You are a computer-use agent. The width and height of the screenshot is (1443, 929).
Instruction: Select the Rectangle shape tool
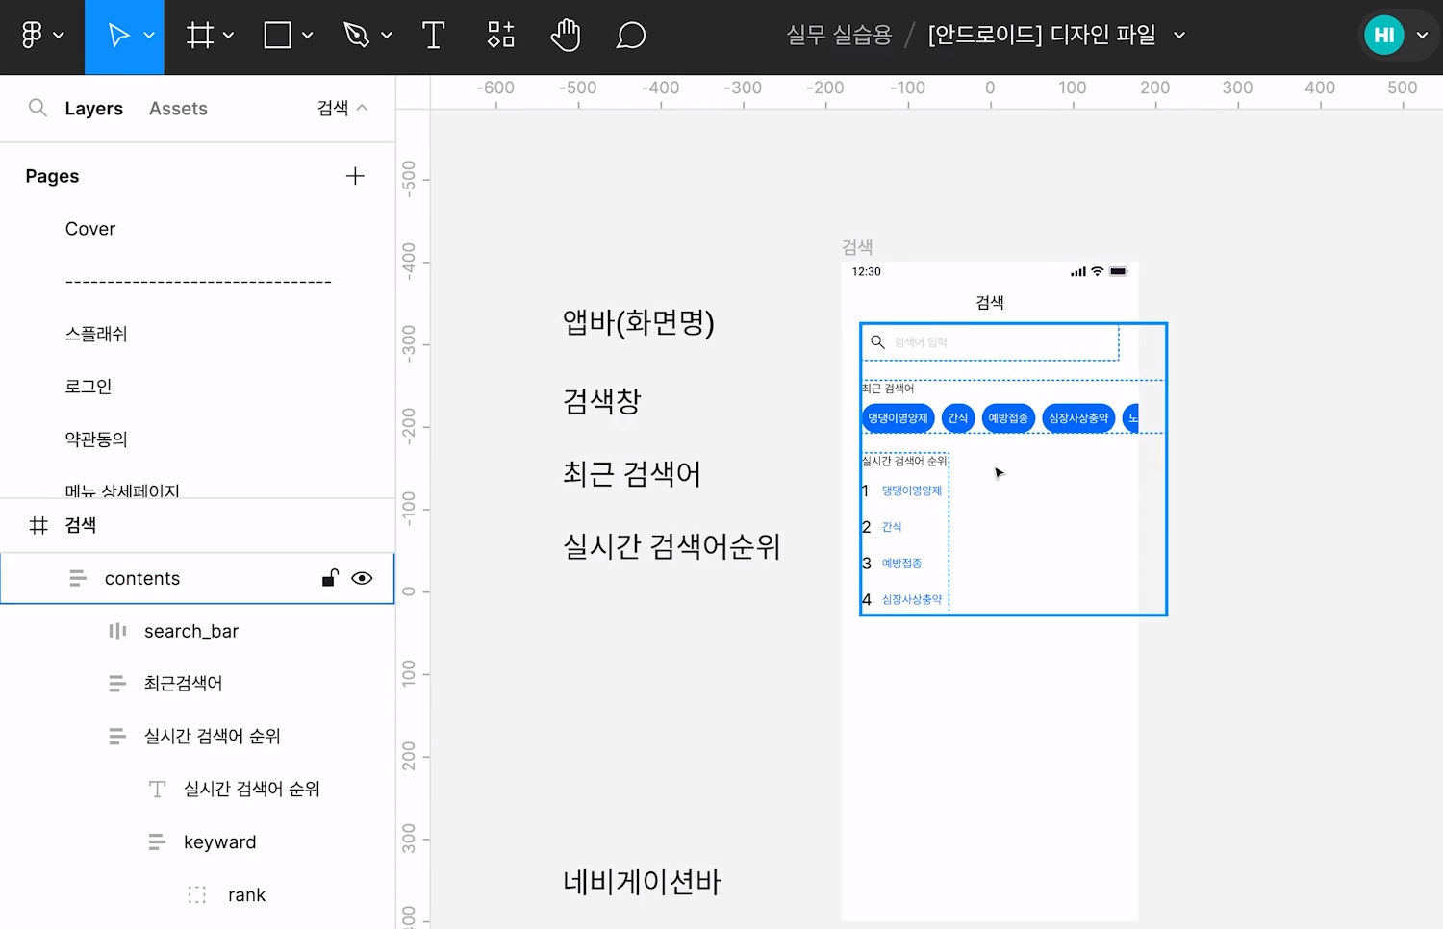[x=278, y=36]
